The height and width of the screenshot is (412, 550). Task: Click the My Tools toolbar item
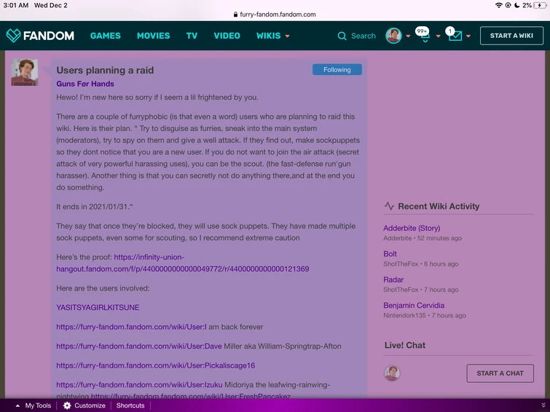click(38, 405)
